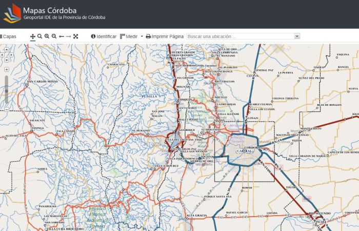The height and width of the screenshot is (231, 359).
Task: Select the magnifier zoom-to-area tool
Action: pyautogui.click(x=40, y=36)
